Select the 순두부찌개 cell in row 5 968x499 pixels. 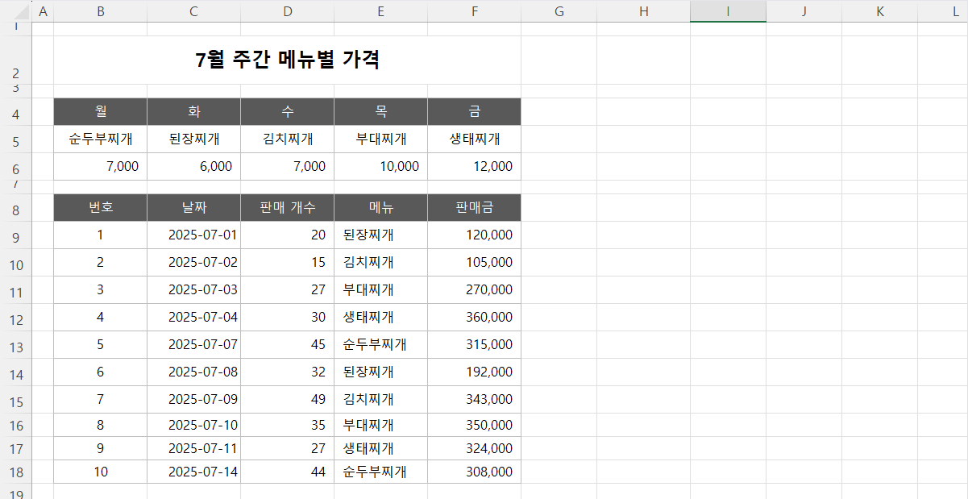pyautogui.click(x=101, y=139)
